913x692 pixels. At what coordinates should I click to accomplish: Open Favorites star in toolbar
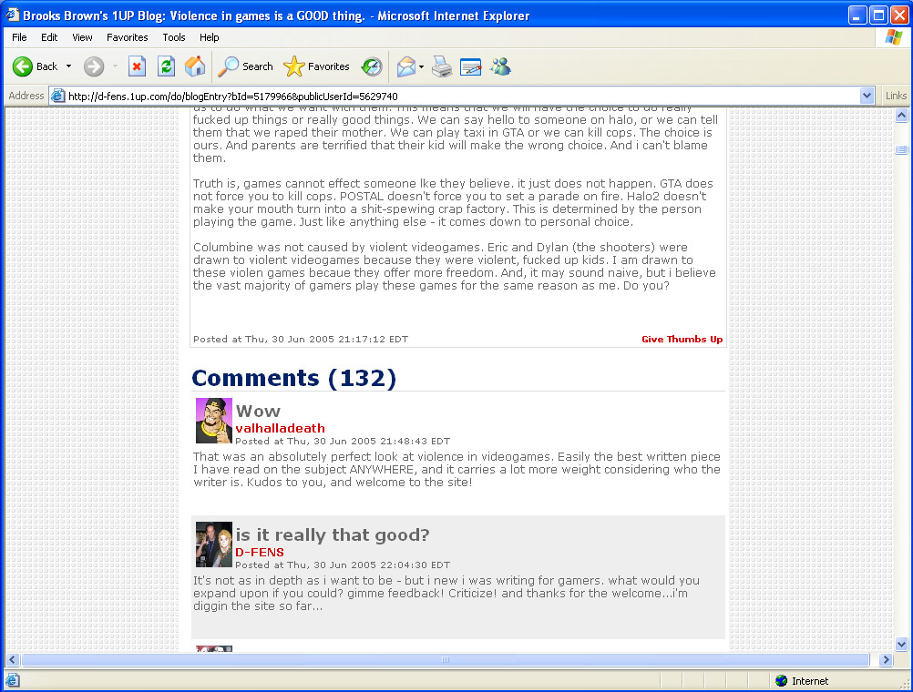coord(317,66)
